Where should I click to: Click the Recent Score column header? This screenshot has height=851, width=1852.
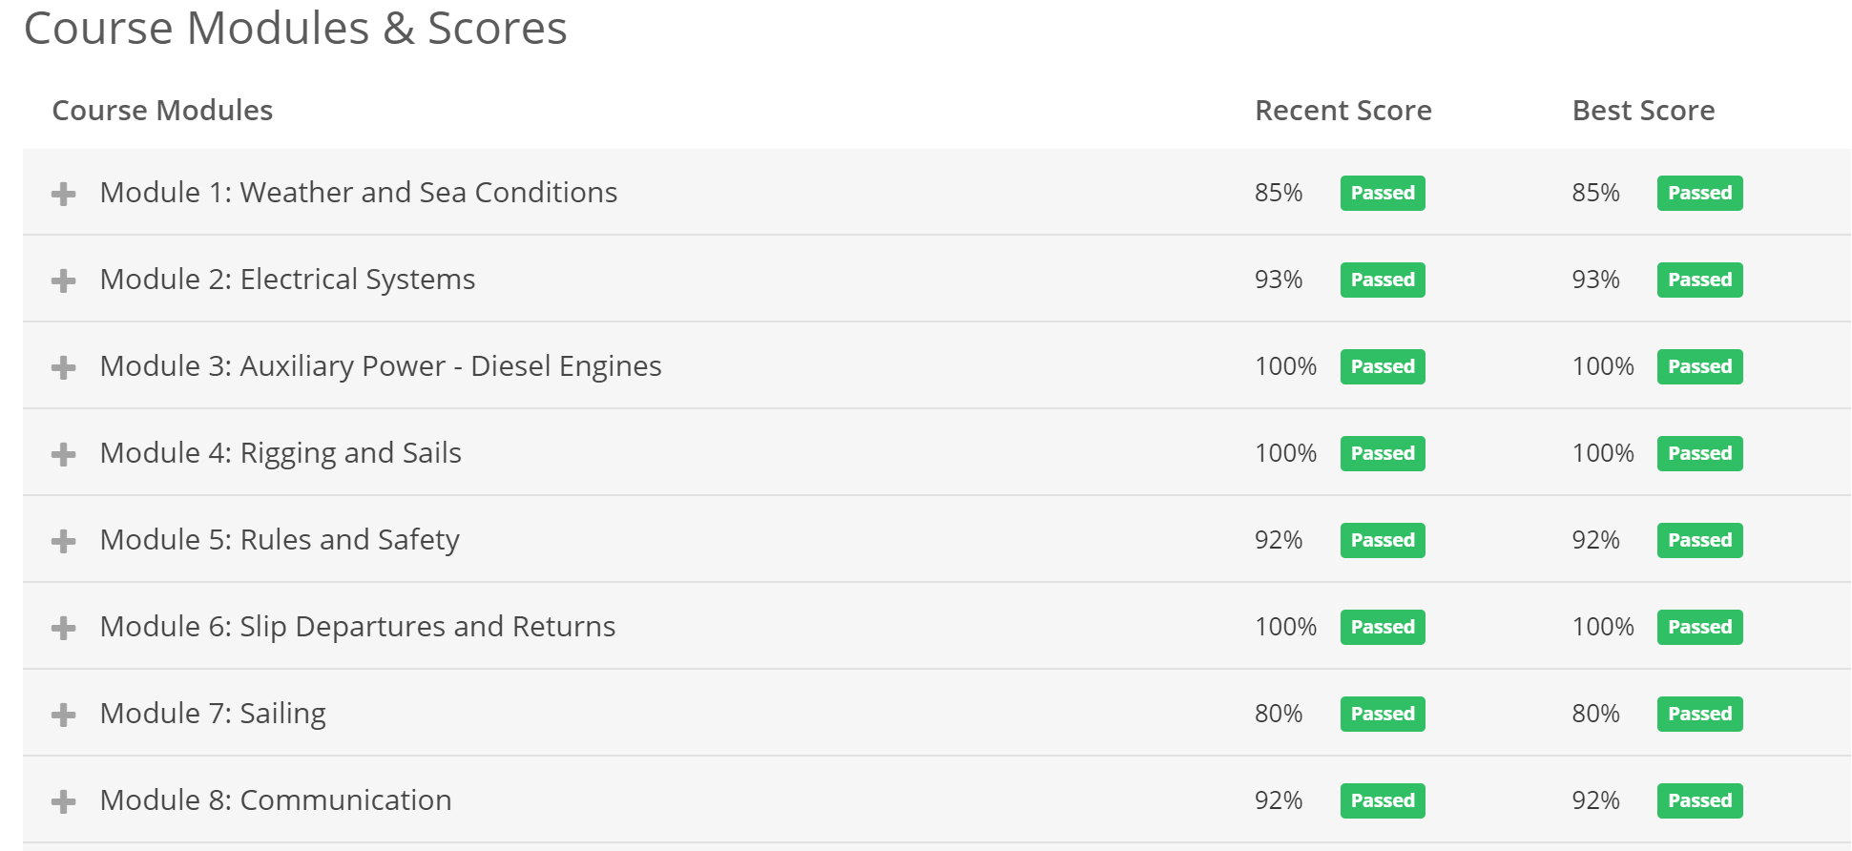(x=1342, y=111)
